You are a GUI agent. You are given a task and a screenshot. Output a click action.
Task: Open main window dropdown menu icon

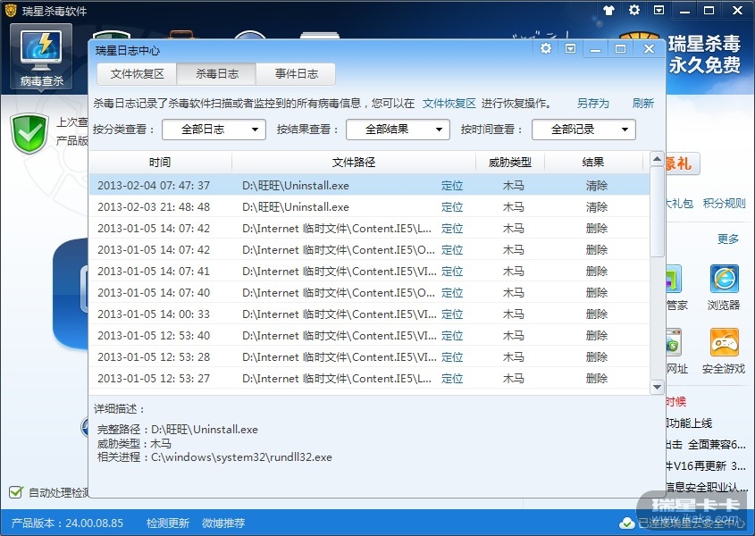click(x=659, y=10)
